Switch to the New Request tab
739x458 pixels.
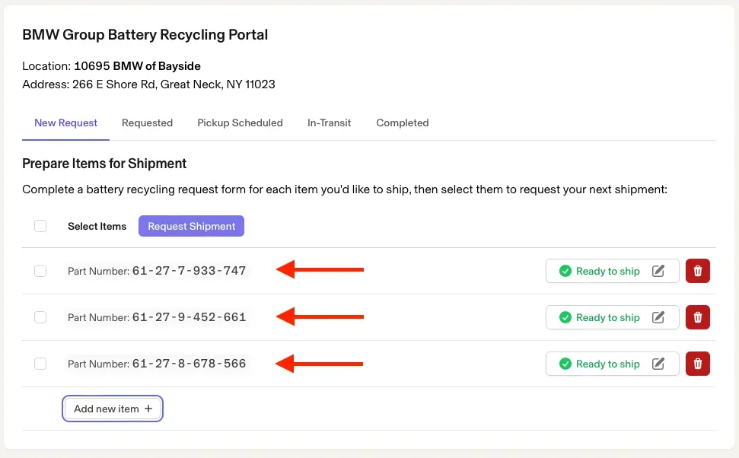65,123
